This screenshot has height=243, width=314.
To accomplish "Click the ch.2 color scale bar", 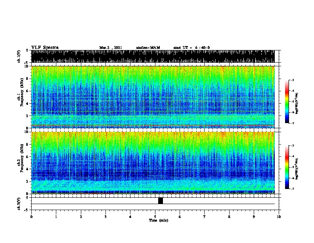I will click(x=287, y=167).
